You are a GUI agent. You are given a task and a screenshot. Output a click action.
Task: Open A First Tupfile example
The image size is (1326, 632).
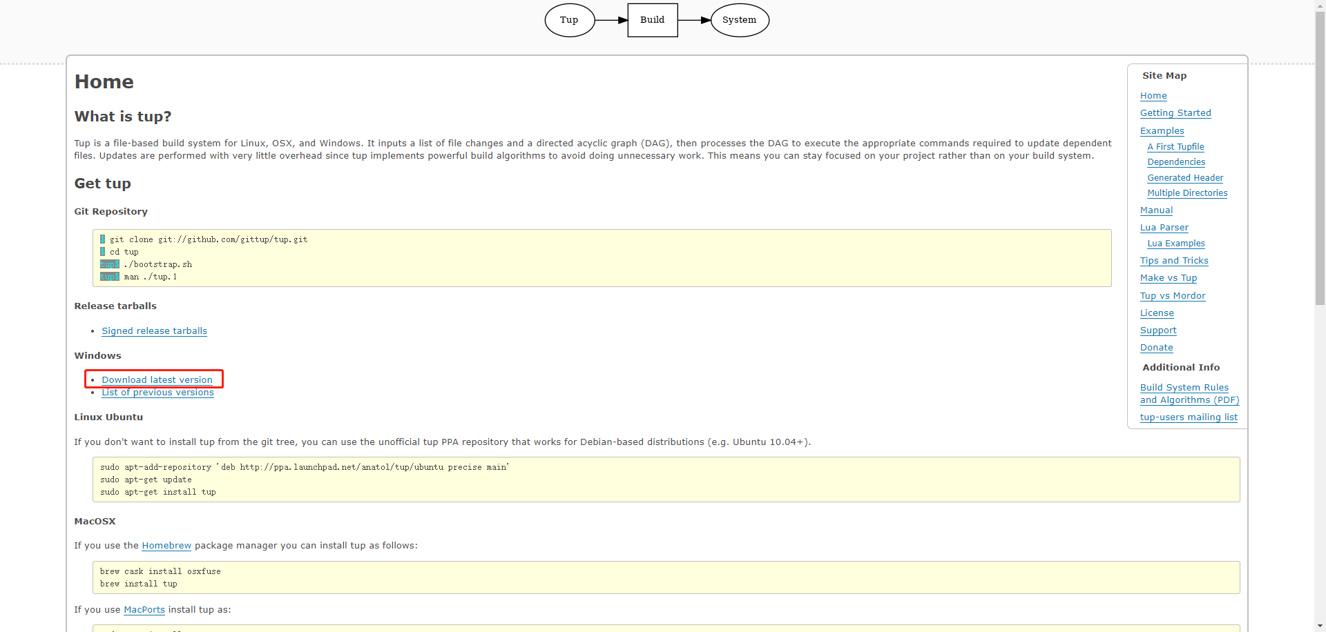point(1175,147)
